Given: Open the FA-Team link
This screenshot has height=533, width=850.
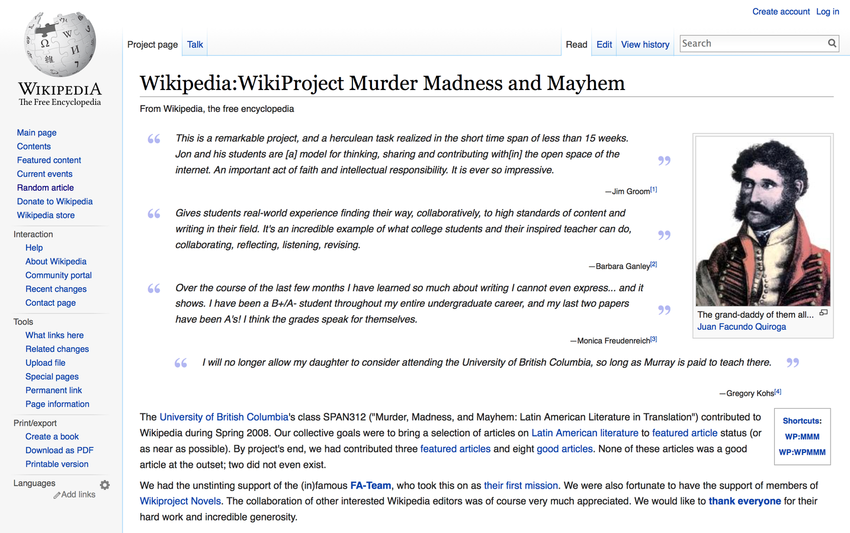Looking at the screenshot, I should coord(371,486).
